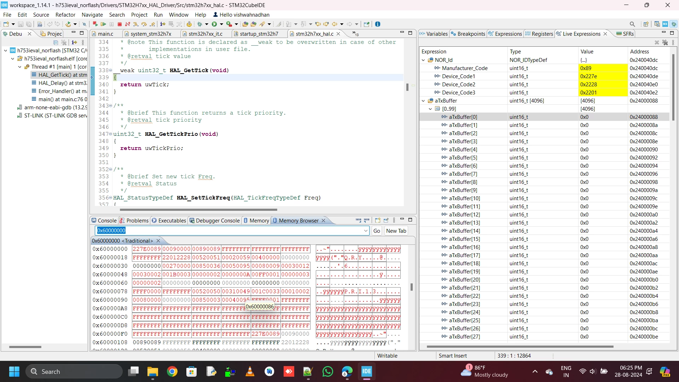Click the Step Return icon
The image size is (679, 382).
point(152,24)
